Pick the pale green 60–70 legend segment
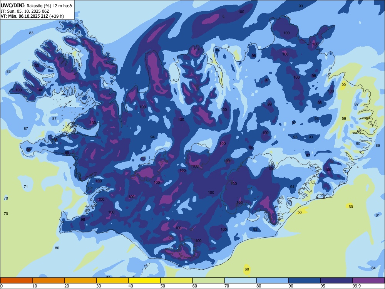 (208, 281)
